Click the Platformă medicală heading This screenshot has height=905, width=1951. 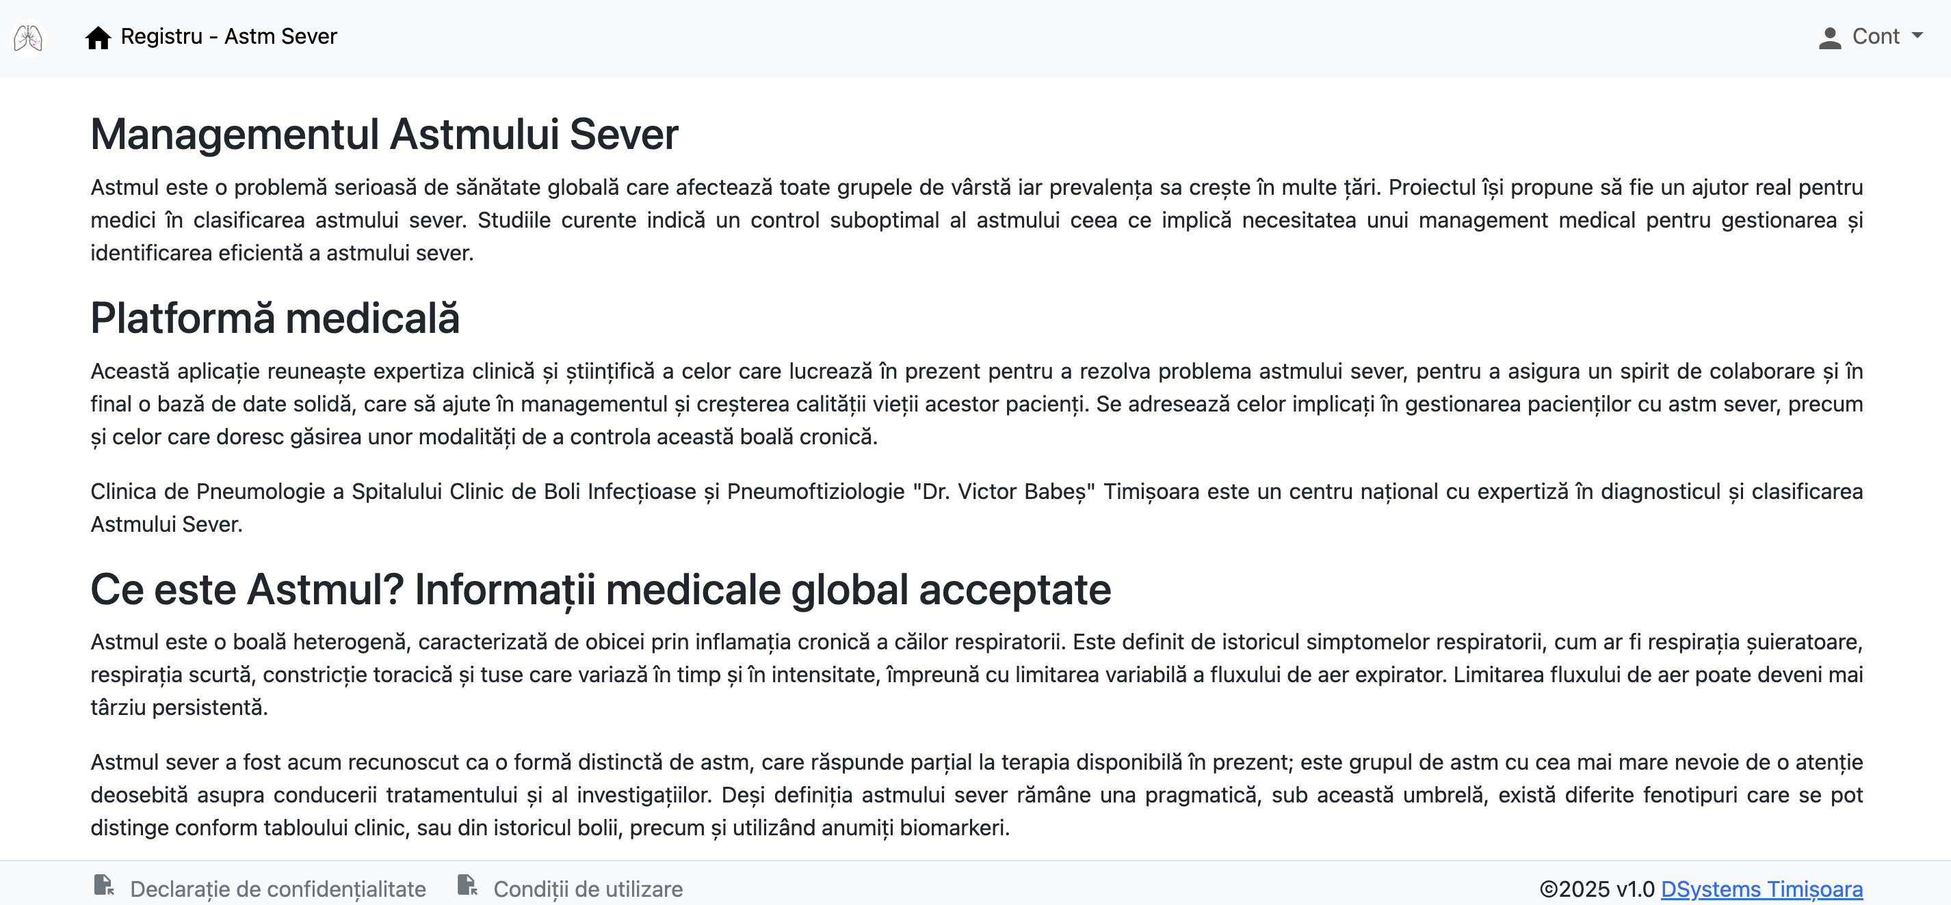(275, 318)
